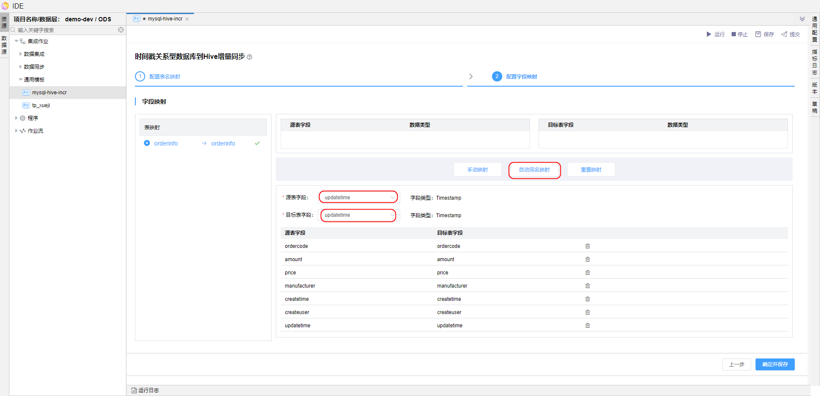Click the Submit (提交) paper plane icon

pyautogui.click(x=784, y=34)
